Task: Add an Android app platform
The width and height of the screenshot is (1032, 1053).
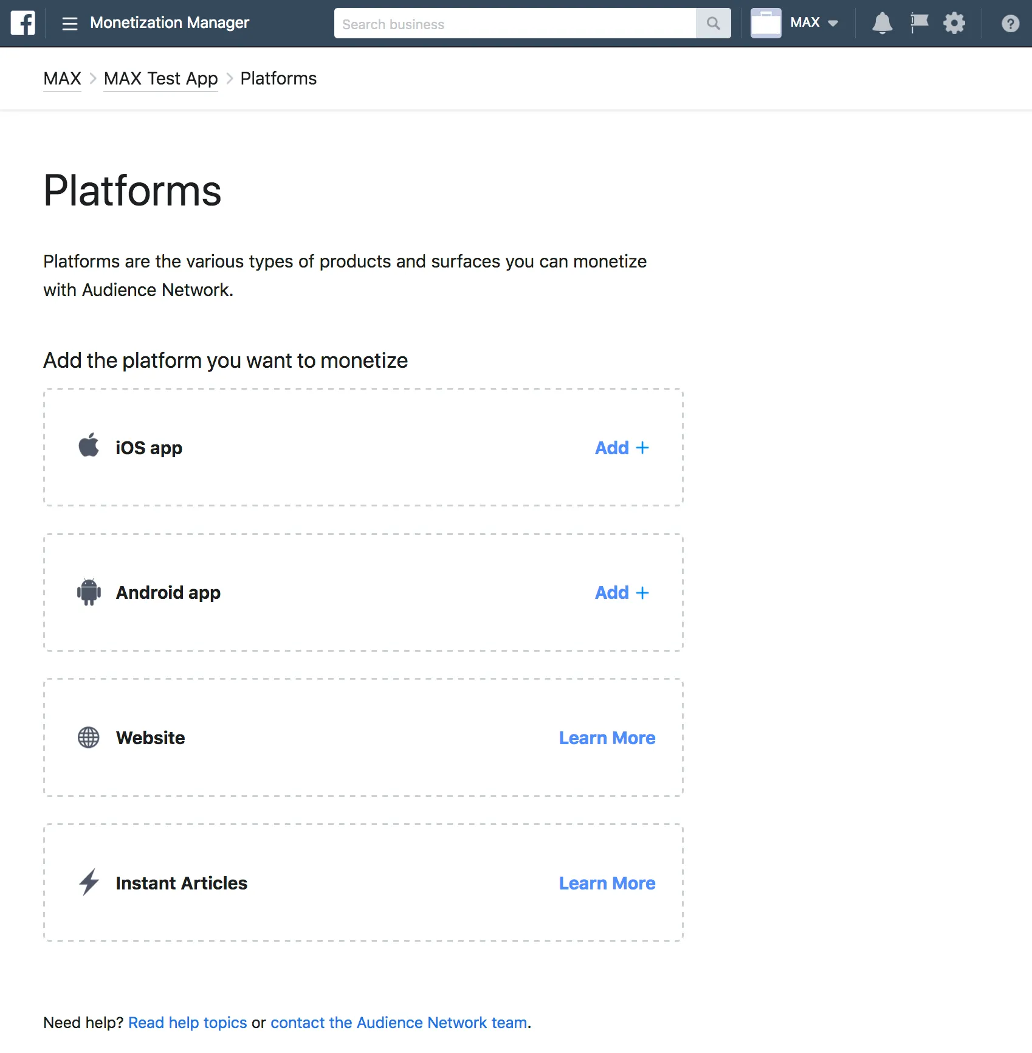Action: pos(621,592)
